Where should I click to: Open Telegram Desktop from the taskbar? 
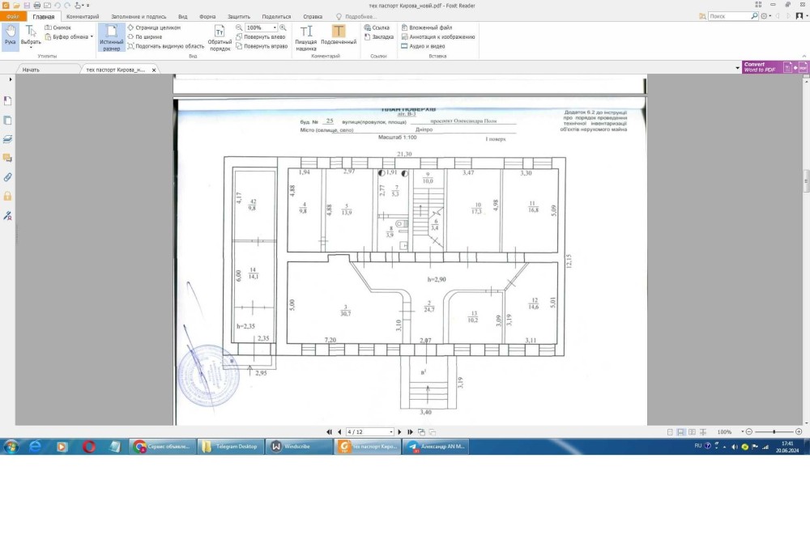coord(232,447)
